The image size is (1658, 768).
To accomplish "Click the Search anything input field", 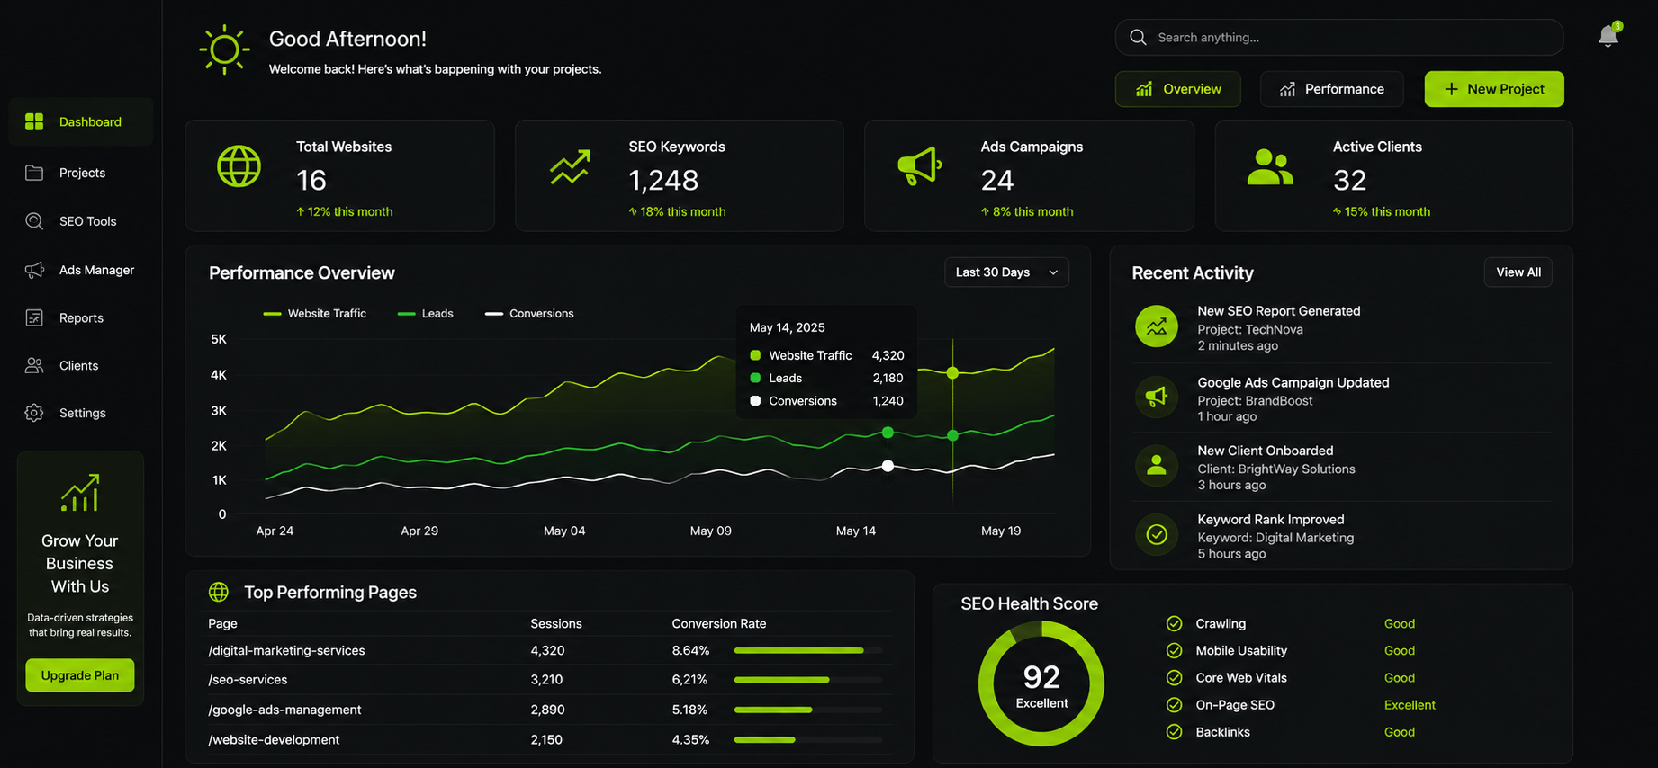I will click(x=1338, y=38).
